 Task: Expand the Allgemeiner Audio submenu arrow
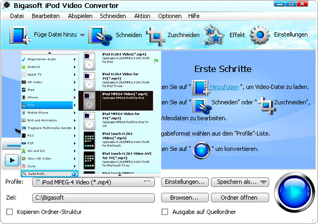pos(75,59)
